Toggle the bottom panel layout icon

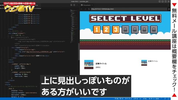point(163,1)
